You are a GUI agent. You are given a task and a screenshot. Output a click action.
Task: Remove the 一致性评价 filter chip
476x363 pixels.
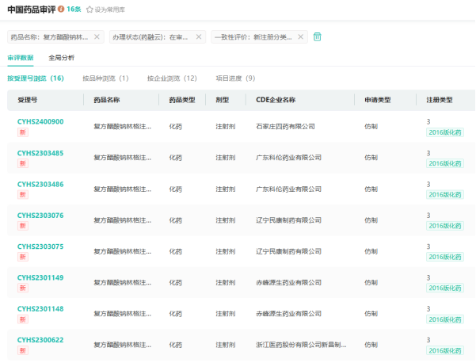pyautogui.click(x=301, y=36)
